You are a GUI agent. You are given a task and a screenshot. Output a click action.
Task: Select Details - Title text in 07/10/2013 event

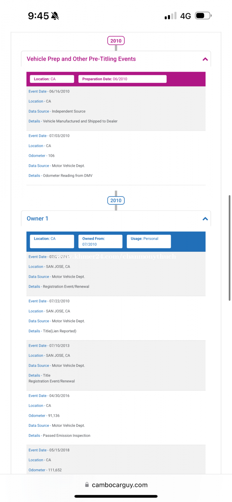(x=39, y=375)
